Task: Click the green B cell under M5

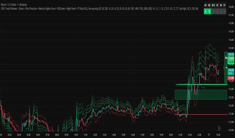Action: [209, 11]
